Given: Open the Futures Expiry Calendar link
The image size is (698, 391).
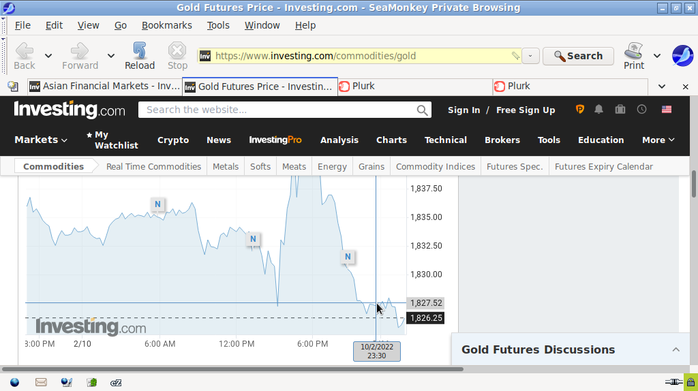Looking at the screenshot, I should click(x=603, y=166).
